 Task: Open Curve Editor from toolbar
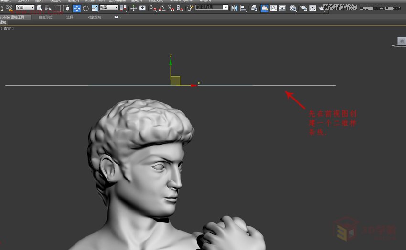pyautogui.click(x=273, y=8)
